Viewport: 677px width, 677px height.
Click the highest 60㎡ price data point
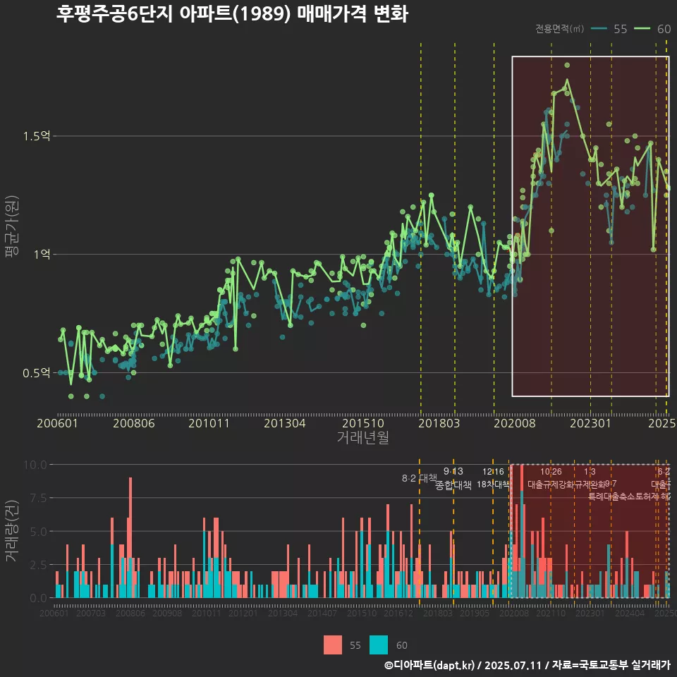(567, 65)
